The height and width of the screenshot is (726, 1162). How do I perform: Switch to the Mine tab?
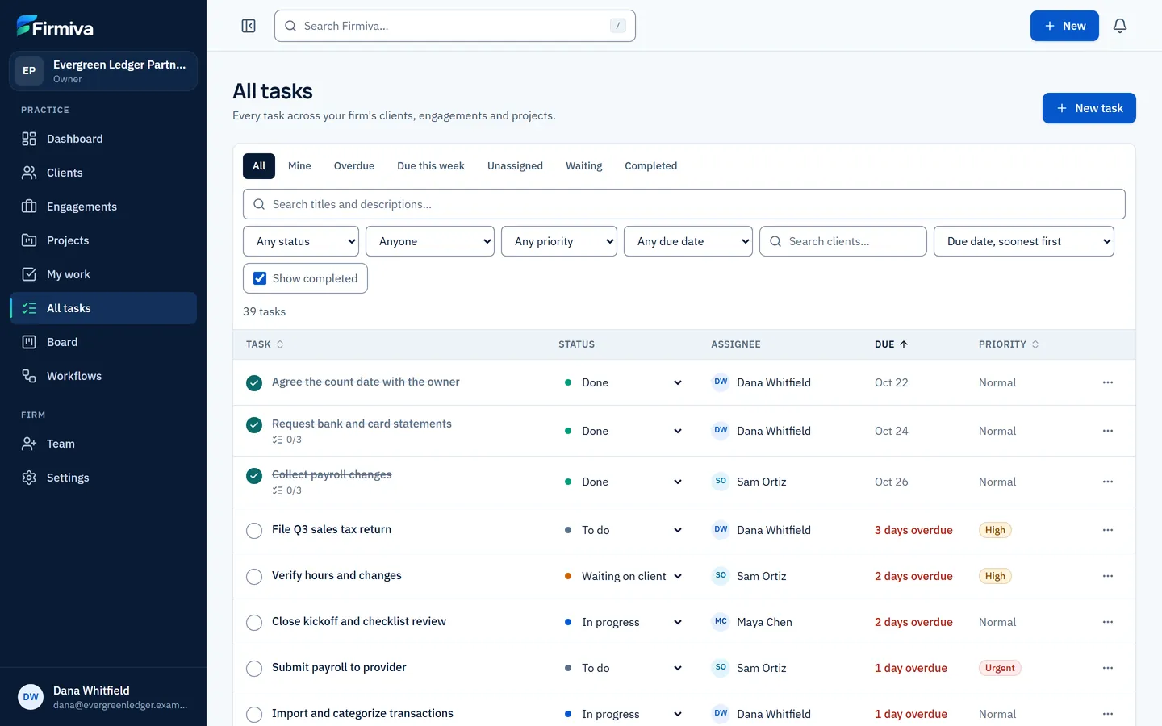(x=299, y=166)
